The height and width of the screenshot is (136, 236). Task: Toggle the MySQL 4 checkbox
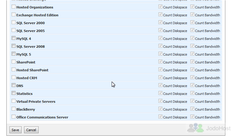(x=13, y=38)
